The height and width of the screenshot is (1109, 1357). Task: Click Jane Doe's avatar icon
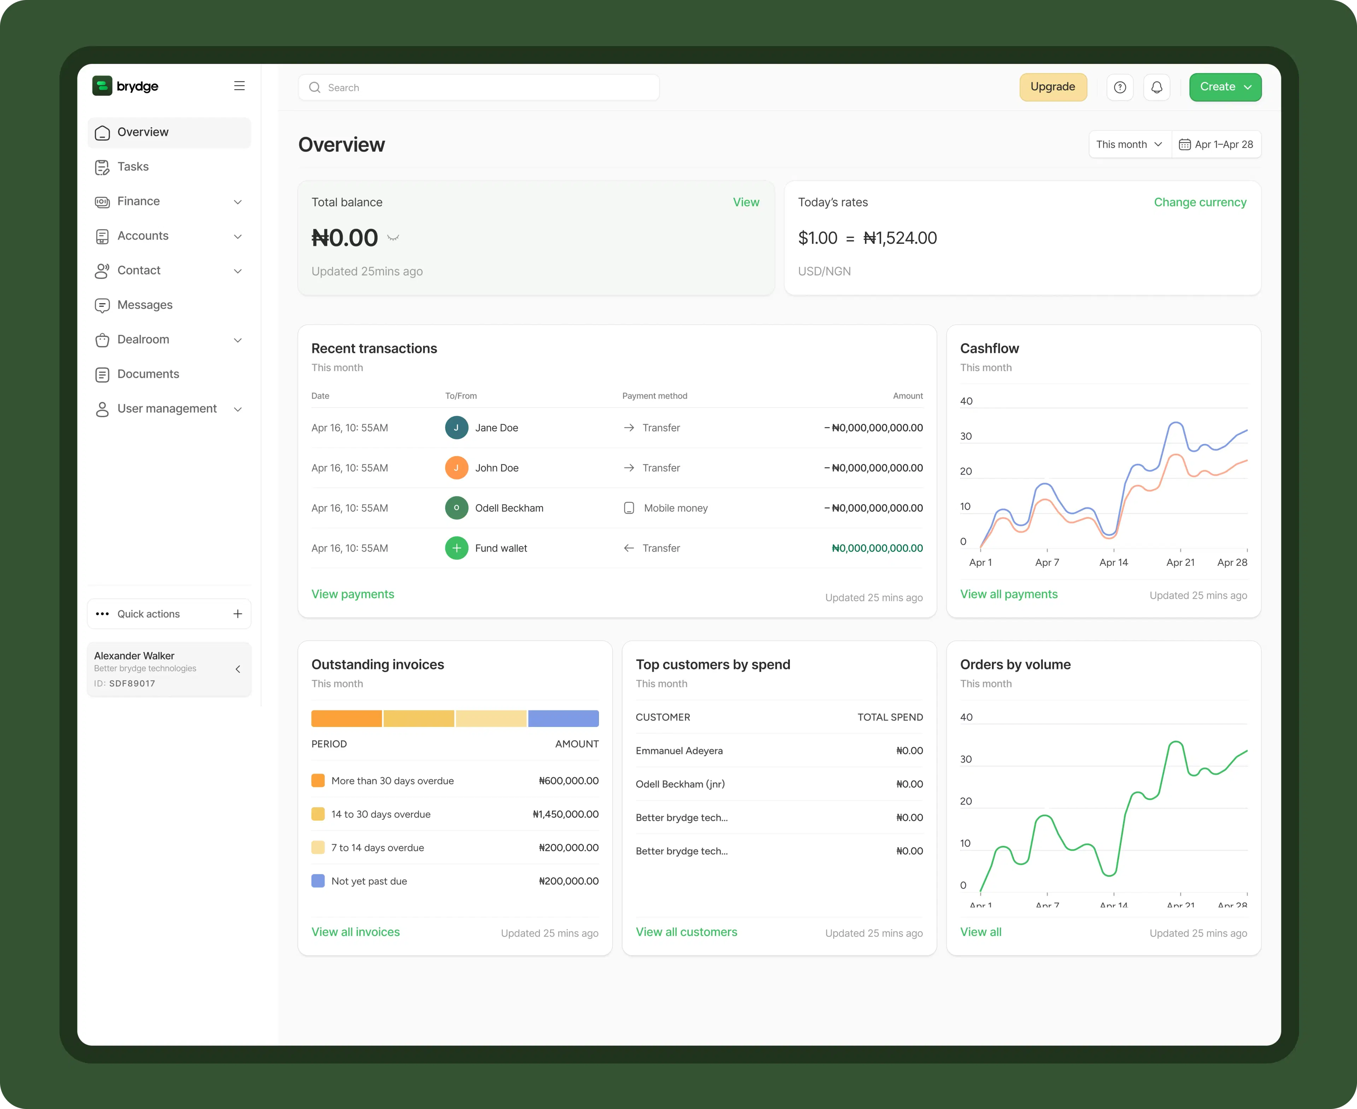[456, 428]
